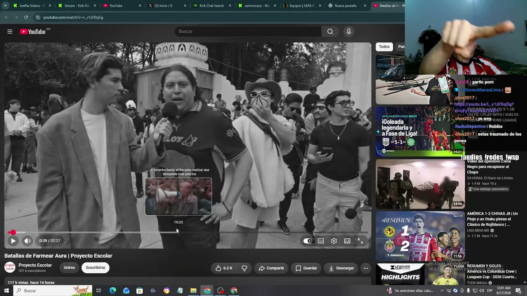Open more actions menu beside Descargar
This screenshot has width=527, height=296.
coord(366,268)
